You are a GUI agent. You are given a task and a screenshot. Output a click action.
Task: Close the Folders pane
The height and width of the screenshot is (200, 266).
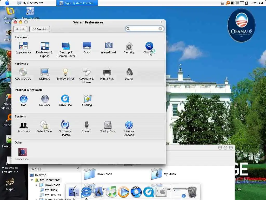(78, 168)
